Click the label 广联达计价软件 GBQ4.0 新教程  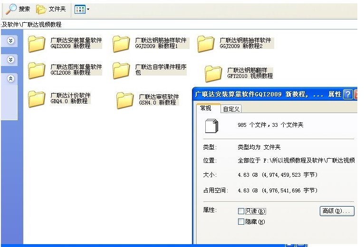70,98
